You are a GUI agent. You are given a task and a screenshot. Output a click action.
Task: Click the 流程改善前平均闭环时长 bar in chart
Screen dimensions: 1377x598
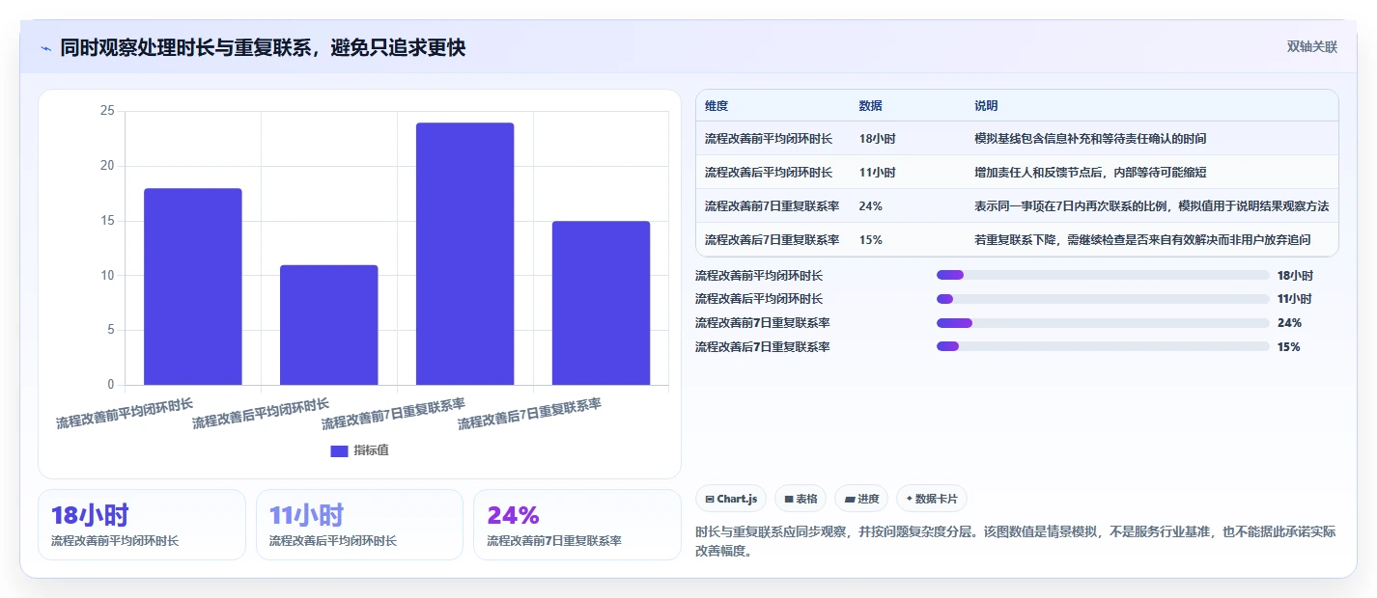click(193, 286)
